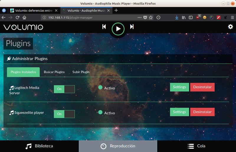Open red pencil extension icon
The image size is (236, 152).
pyautogui.click(x=219, y=17)
